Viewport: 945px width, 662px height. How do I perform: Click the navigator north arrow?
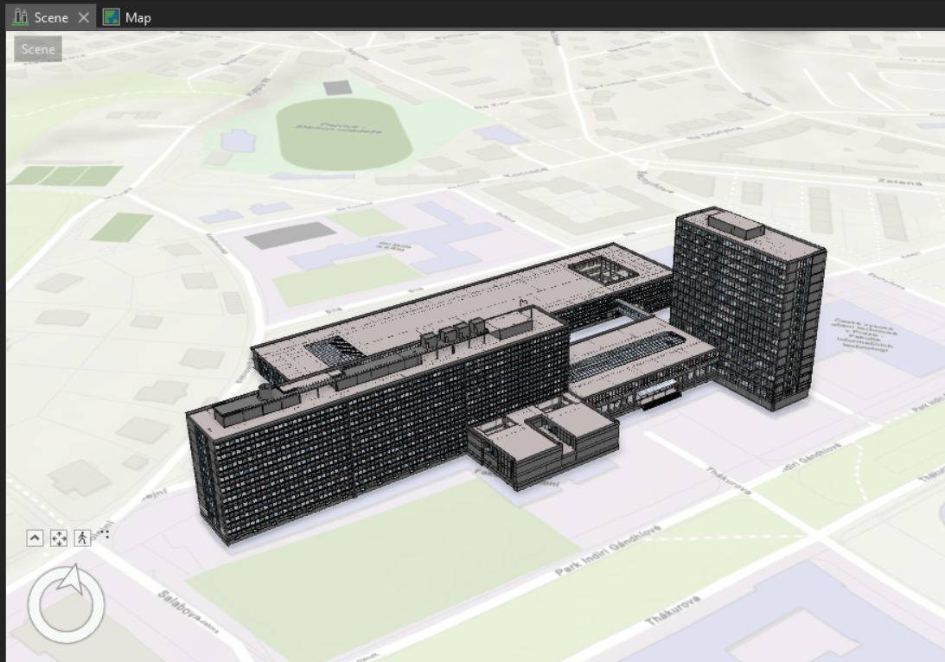pyautogui.click(x=71, y=580)
